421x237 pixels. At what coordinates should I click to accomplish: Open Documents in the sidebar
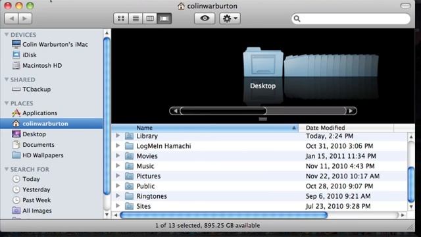(51, 145)
